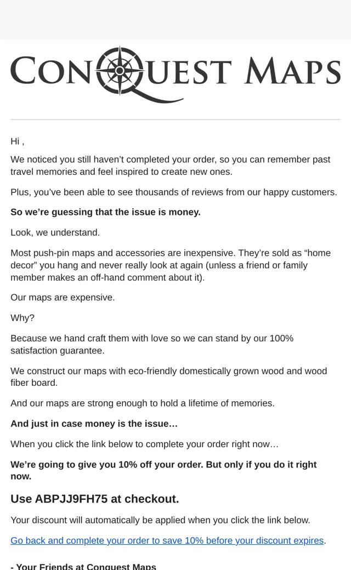The height and width of the screenshot is (570, 351).
Task: Select the ABPJJ9FH75 coupon code text
Action: pyautogui.click(x=71, y=499)
